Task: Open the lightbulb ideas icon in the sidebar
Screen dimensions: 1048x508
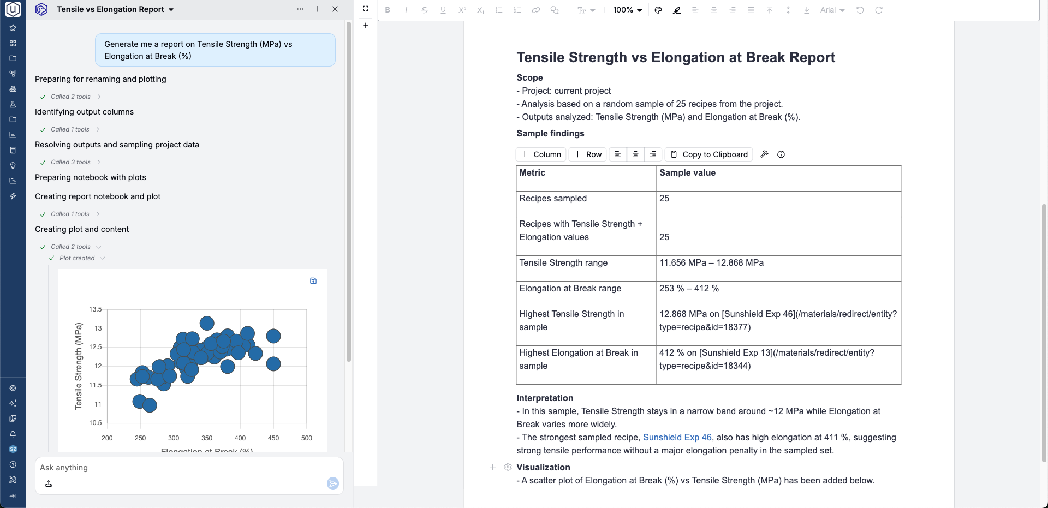Action: click(13, 165)
